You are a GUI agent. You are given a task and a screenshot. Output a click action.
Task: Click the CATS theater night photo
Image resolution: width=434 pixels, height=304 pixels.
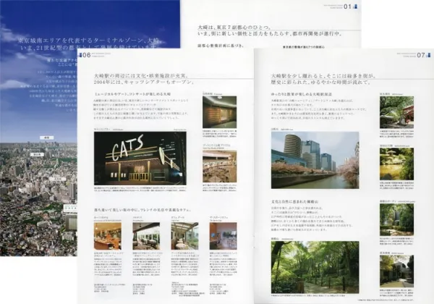click(140, 159)
